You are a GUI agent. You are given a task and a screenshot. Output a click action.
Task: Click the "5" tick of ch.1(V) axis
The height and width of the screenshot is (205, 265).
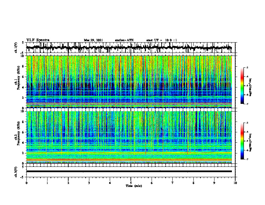pyautogui.click(x=23, y=43)
